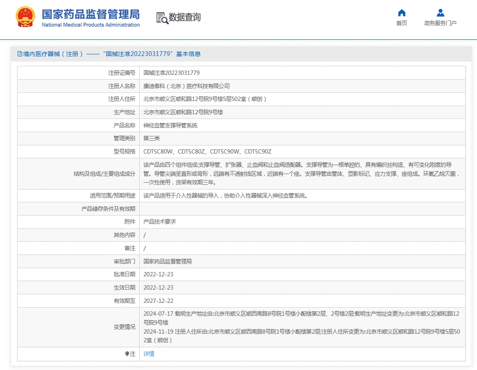Viewport: 477px width, 370px height.
Task: Click the 变更情况 label
Action: coord(124,327)
